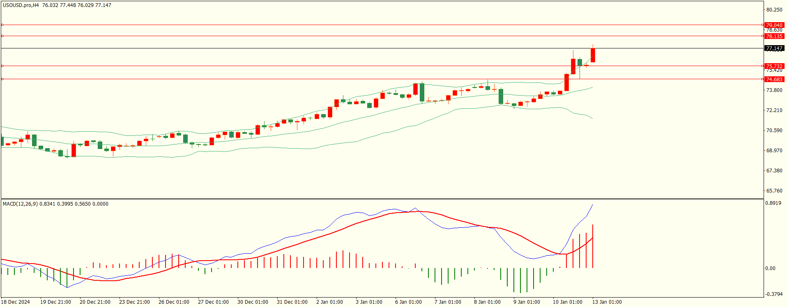Viewport: 787px width, 307px height.
Task: Click the 79.040 red price label
Action: (774, 25)
